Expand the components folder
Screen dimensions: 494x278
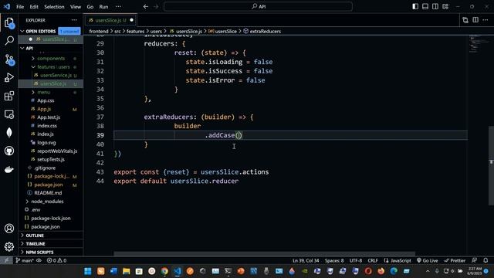50,59
